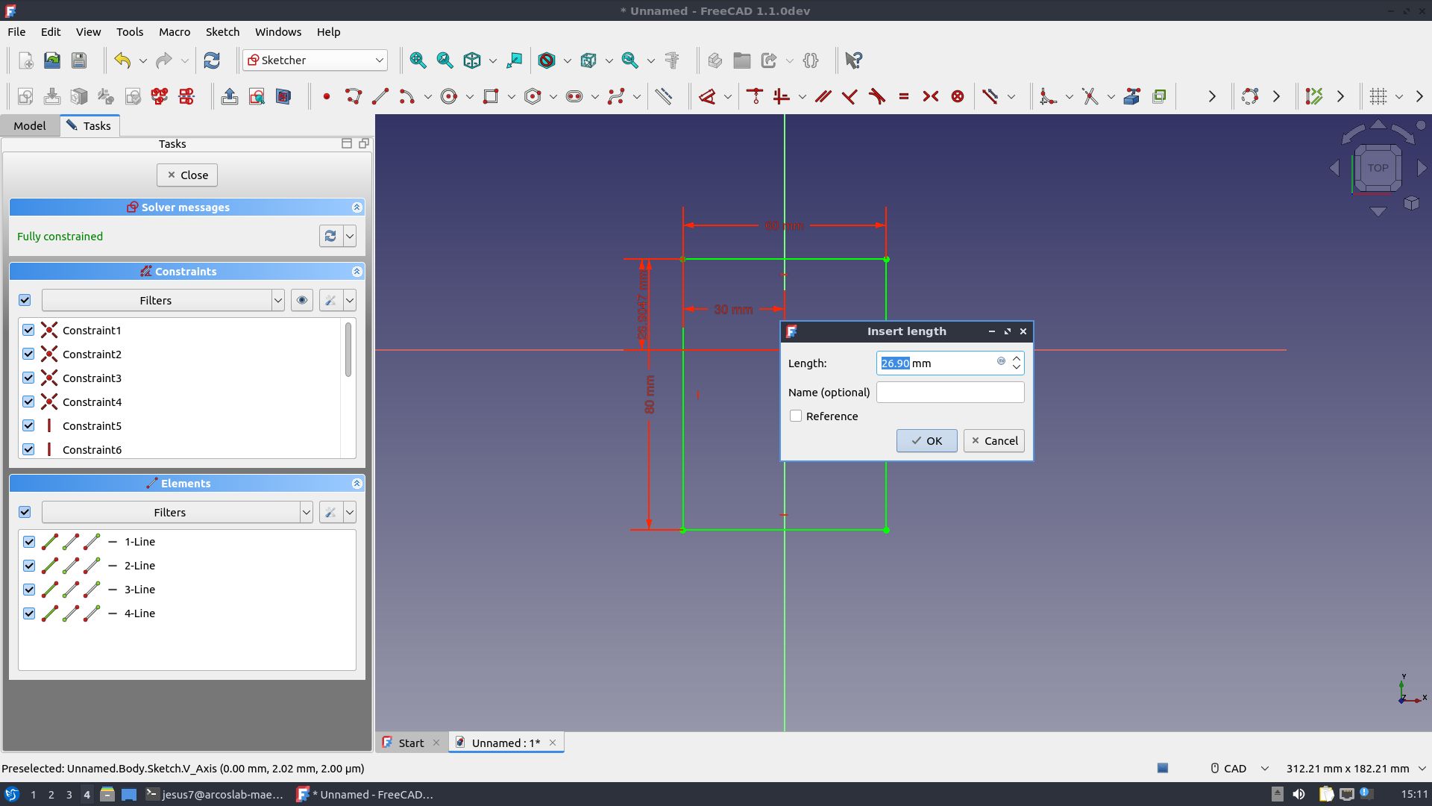
Task: Expand the undo history dropdown arrow
Action: [142, 60]
